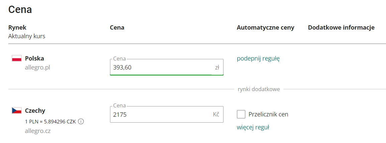Viewport: 386px width, 143px height.
Task: Click the 'Dodatkowe informacje' column header
Action: (x=341, y=28)
